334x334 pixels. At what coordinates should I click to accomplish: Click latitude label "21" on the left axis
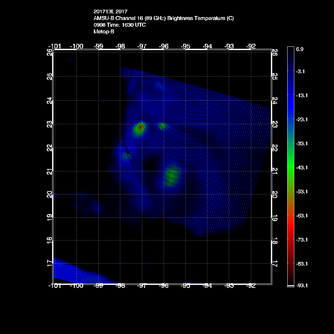click(49, 171)
